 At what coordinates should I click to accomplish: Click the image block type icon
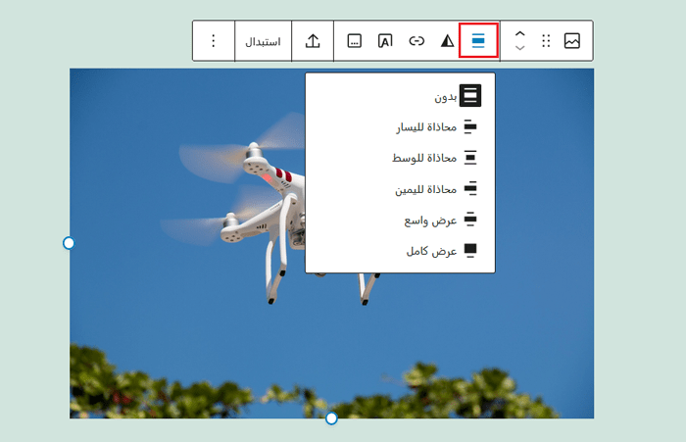[x=572, y=41]
